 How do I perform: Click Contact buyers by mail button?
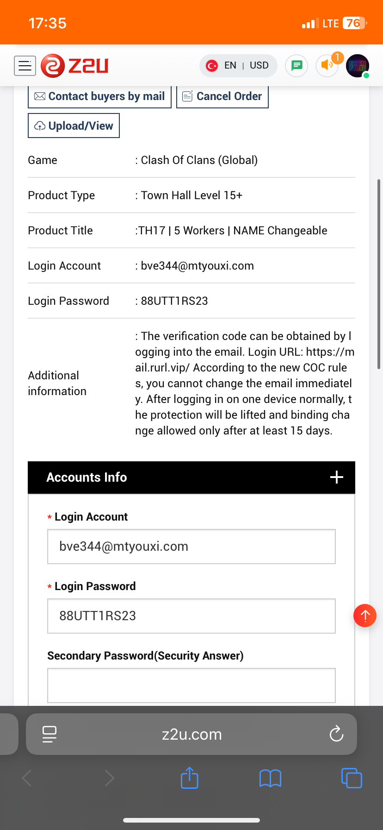coord(99,96)
